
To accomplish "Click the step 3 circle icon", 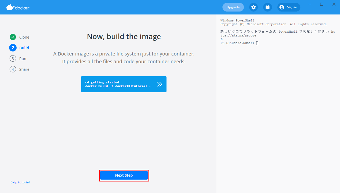I will [x=13, y=58].
